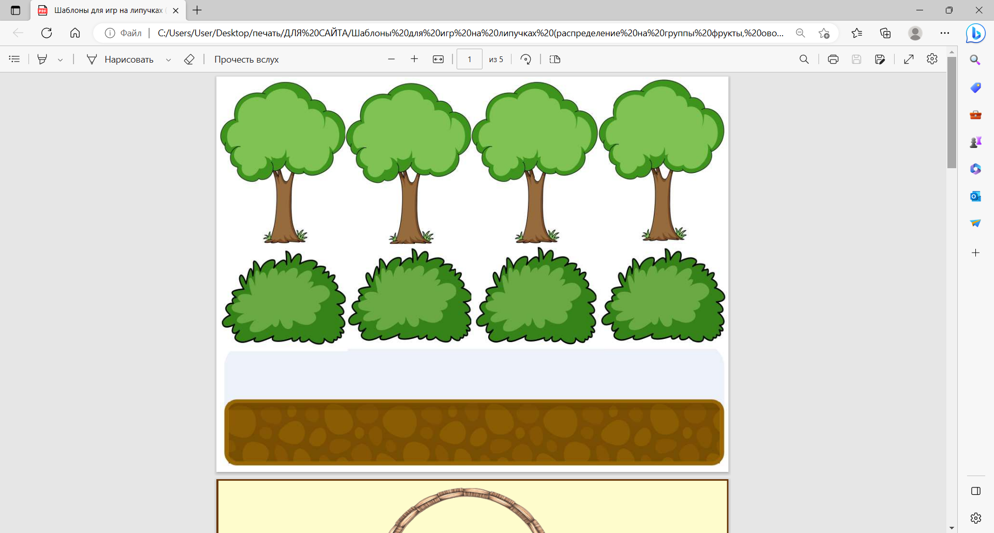Image resolution: width=994 pixels, height=533 pixels.
Task: Open the home page
Action: point(75,33)
